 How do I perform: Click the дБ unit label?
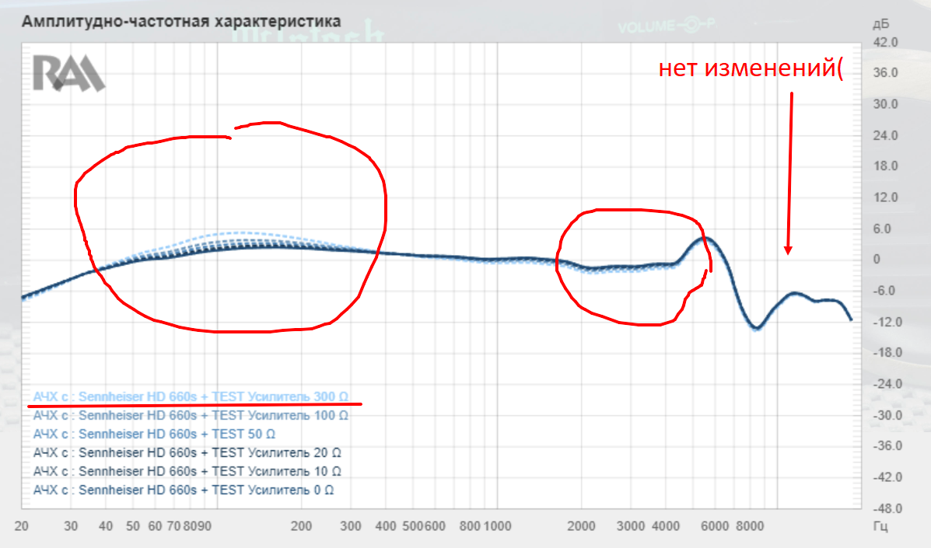[880, 24]
